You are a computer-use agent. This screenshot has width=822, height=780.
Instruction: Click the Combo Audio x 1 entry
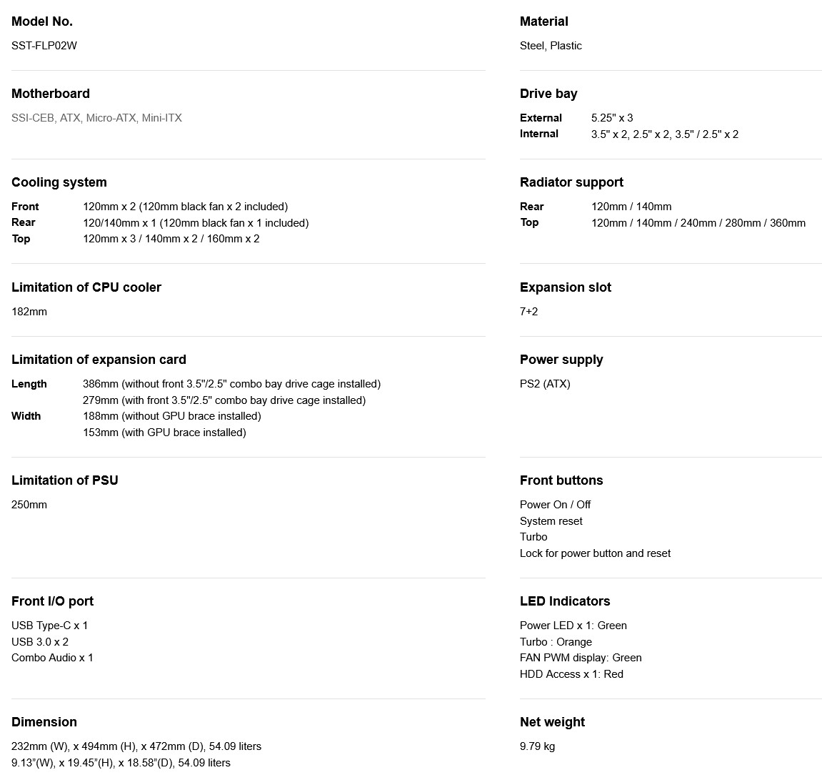pos(52,658)
